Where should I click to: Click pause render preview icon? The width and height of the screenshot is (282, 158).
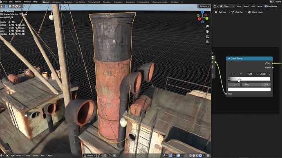[x=208, y=156]
